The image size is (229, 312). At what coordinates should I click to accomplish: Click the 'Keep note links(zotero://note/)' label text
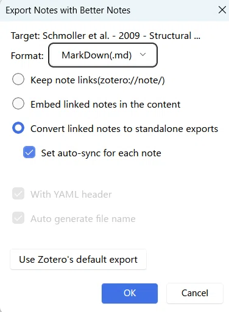pos(97,80)
